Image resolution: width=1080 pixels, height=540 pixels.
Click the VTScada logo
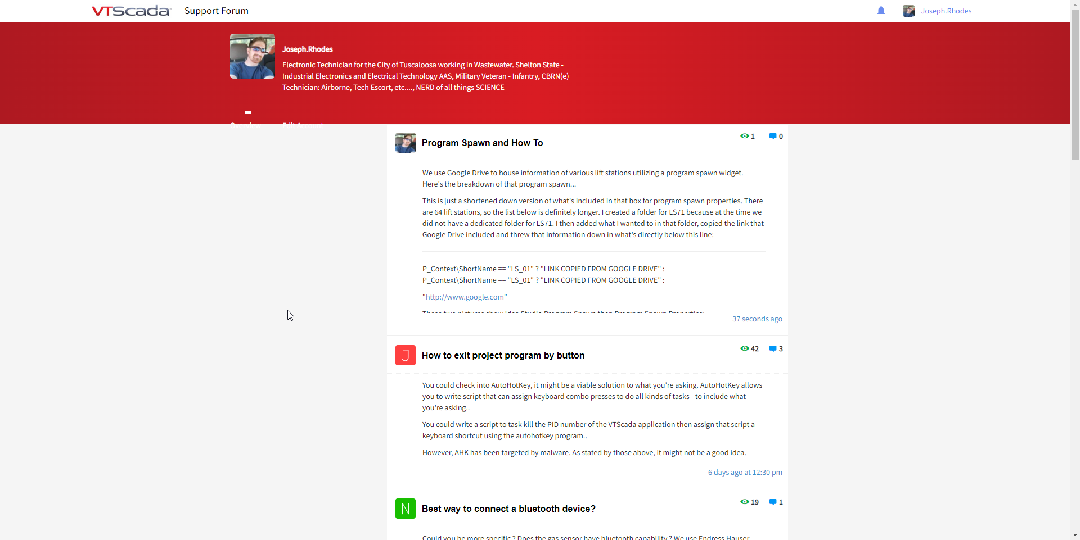(x=130, y=11)
